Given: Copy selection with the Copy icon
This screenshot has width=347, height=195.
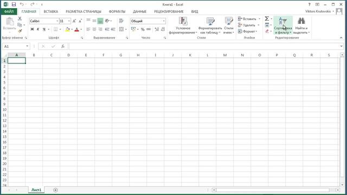Looking at the screenshot, I should click(20, 25).
